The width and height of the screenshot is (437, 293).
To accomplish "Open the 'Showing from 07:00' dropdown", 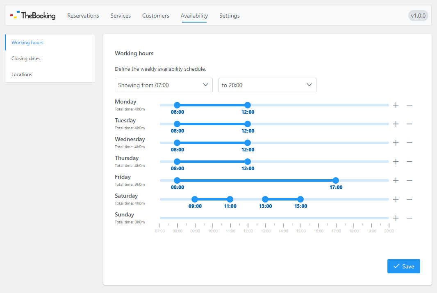I will pyautogui.click(x=164, y=85).
